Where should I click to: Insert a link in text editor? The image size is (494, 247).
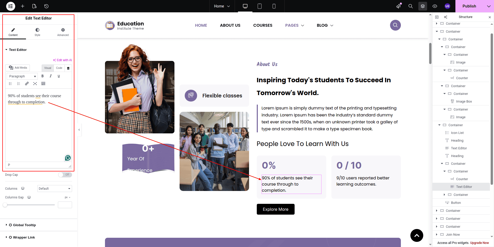27,84
